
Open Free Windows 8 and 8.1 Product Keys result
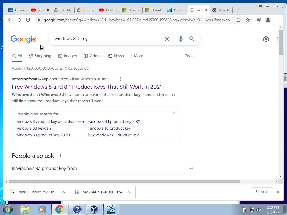(87, 87)
